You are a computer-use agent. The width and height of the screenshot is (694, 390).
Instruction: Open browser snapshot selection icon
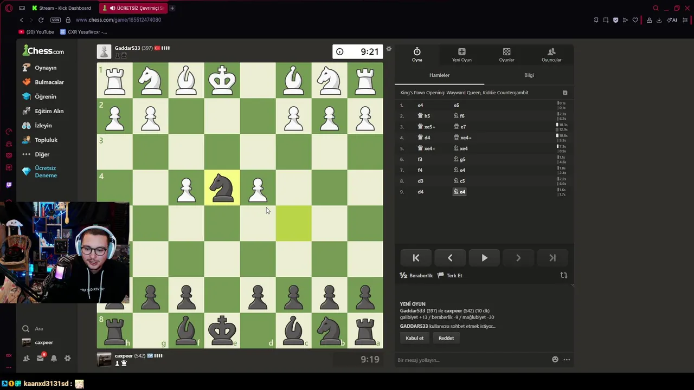point(606,20)
